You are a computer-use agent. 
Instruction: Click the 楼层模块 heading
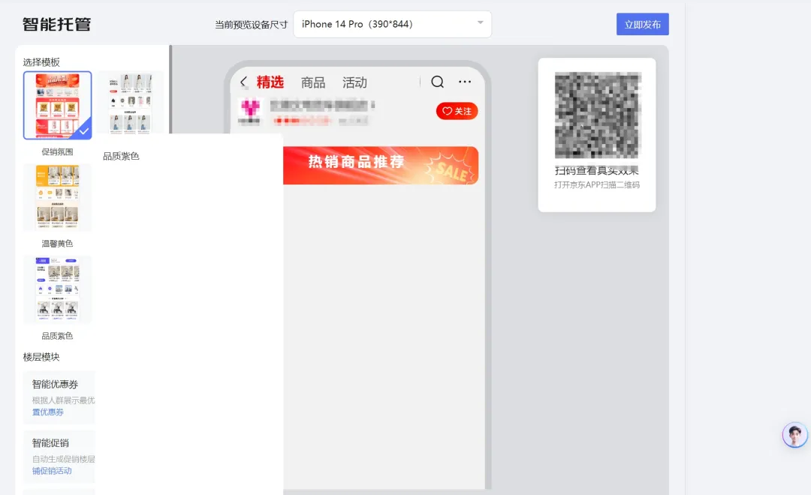point(41,357)
